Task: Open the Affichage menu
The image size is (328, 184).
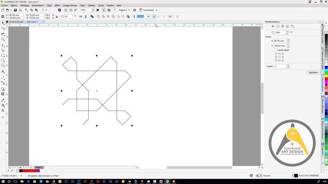Action: (25, 6)
